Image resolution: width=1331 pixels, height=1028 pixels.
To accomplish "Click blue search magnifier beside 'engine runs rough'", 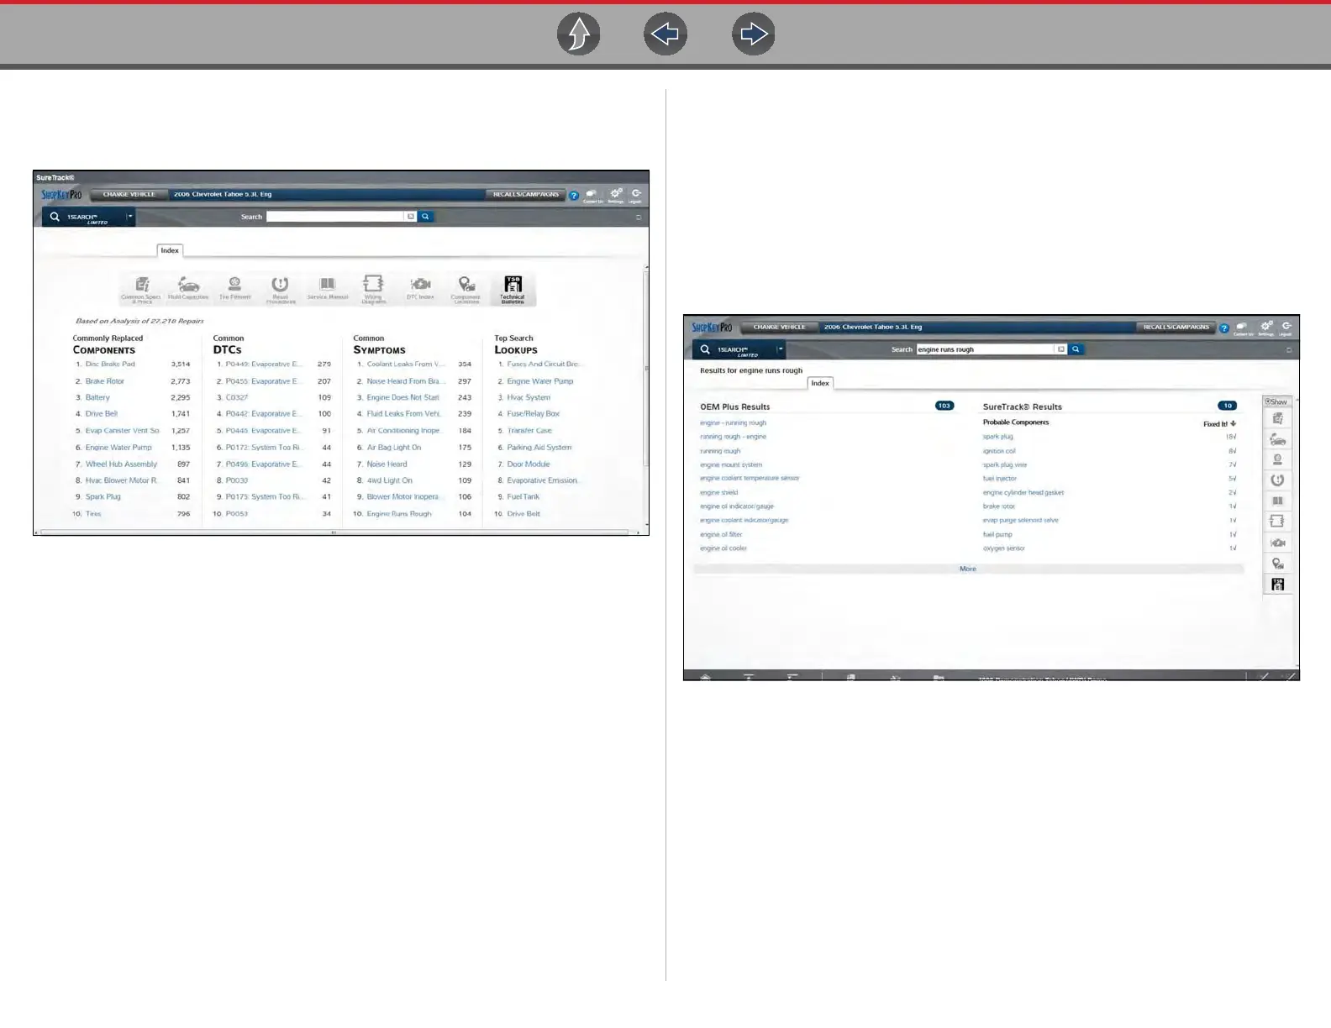I will [x=1076, y=349].
